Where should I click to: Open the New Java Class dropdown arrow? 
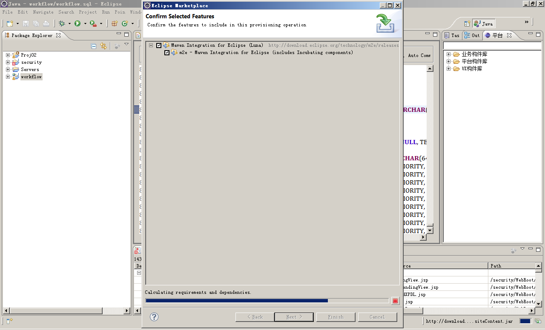point(132,24)
